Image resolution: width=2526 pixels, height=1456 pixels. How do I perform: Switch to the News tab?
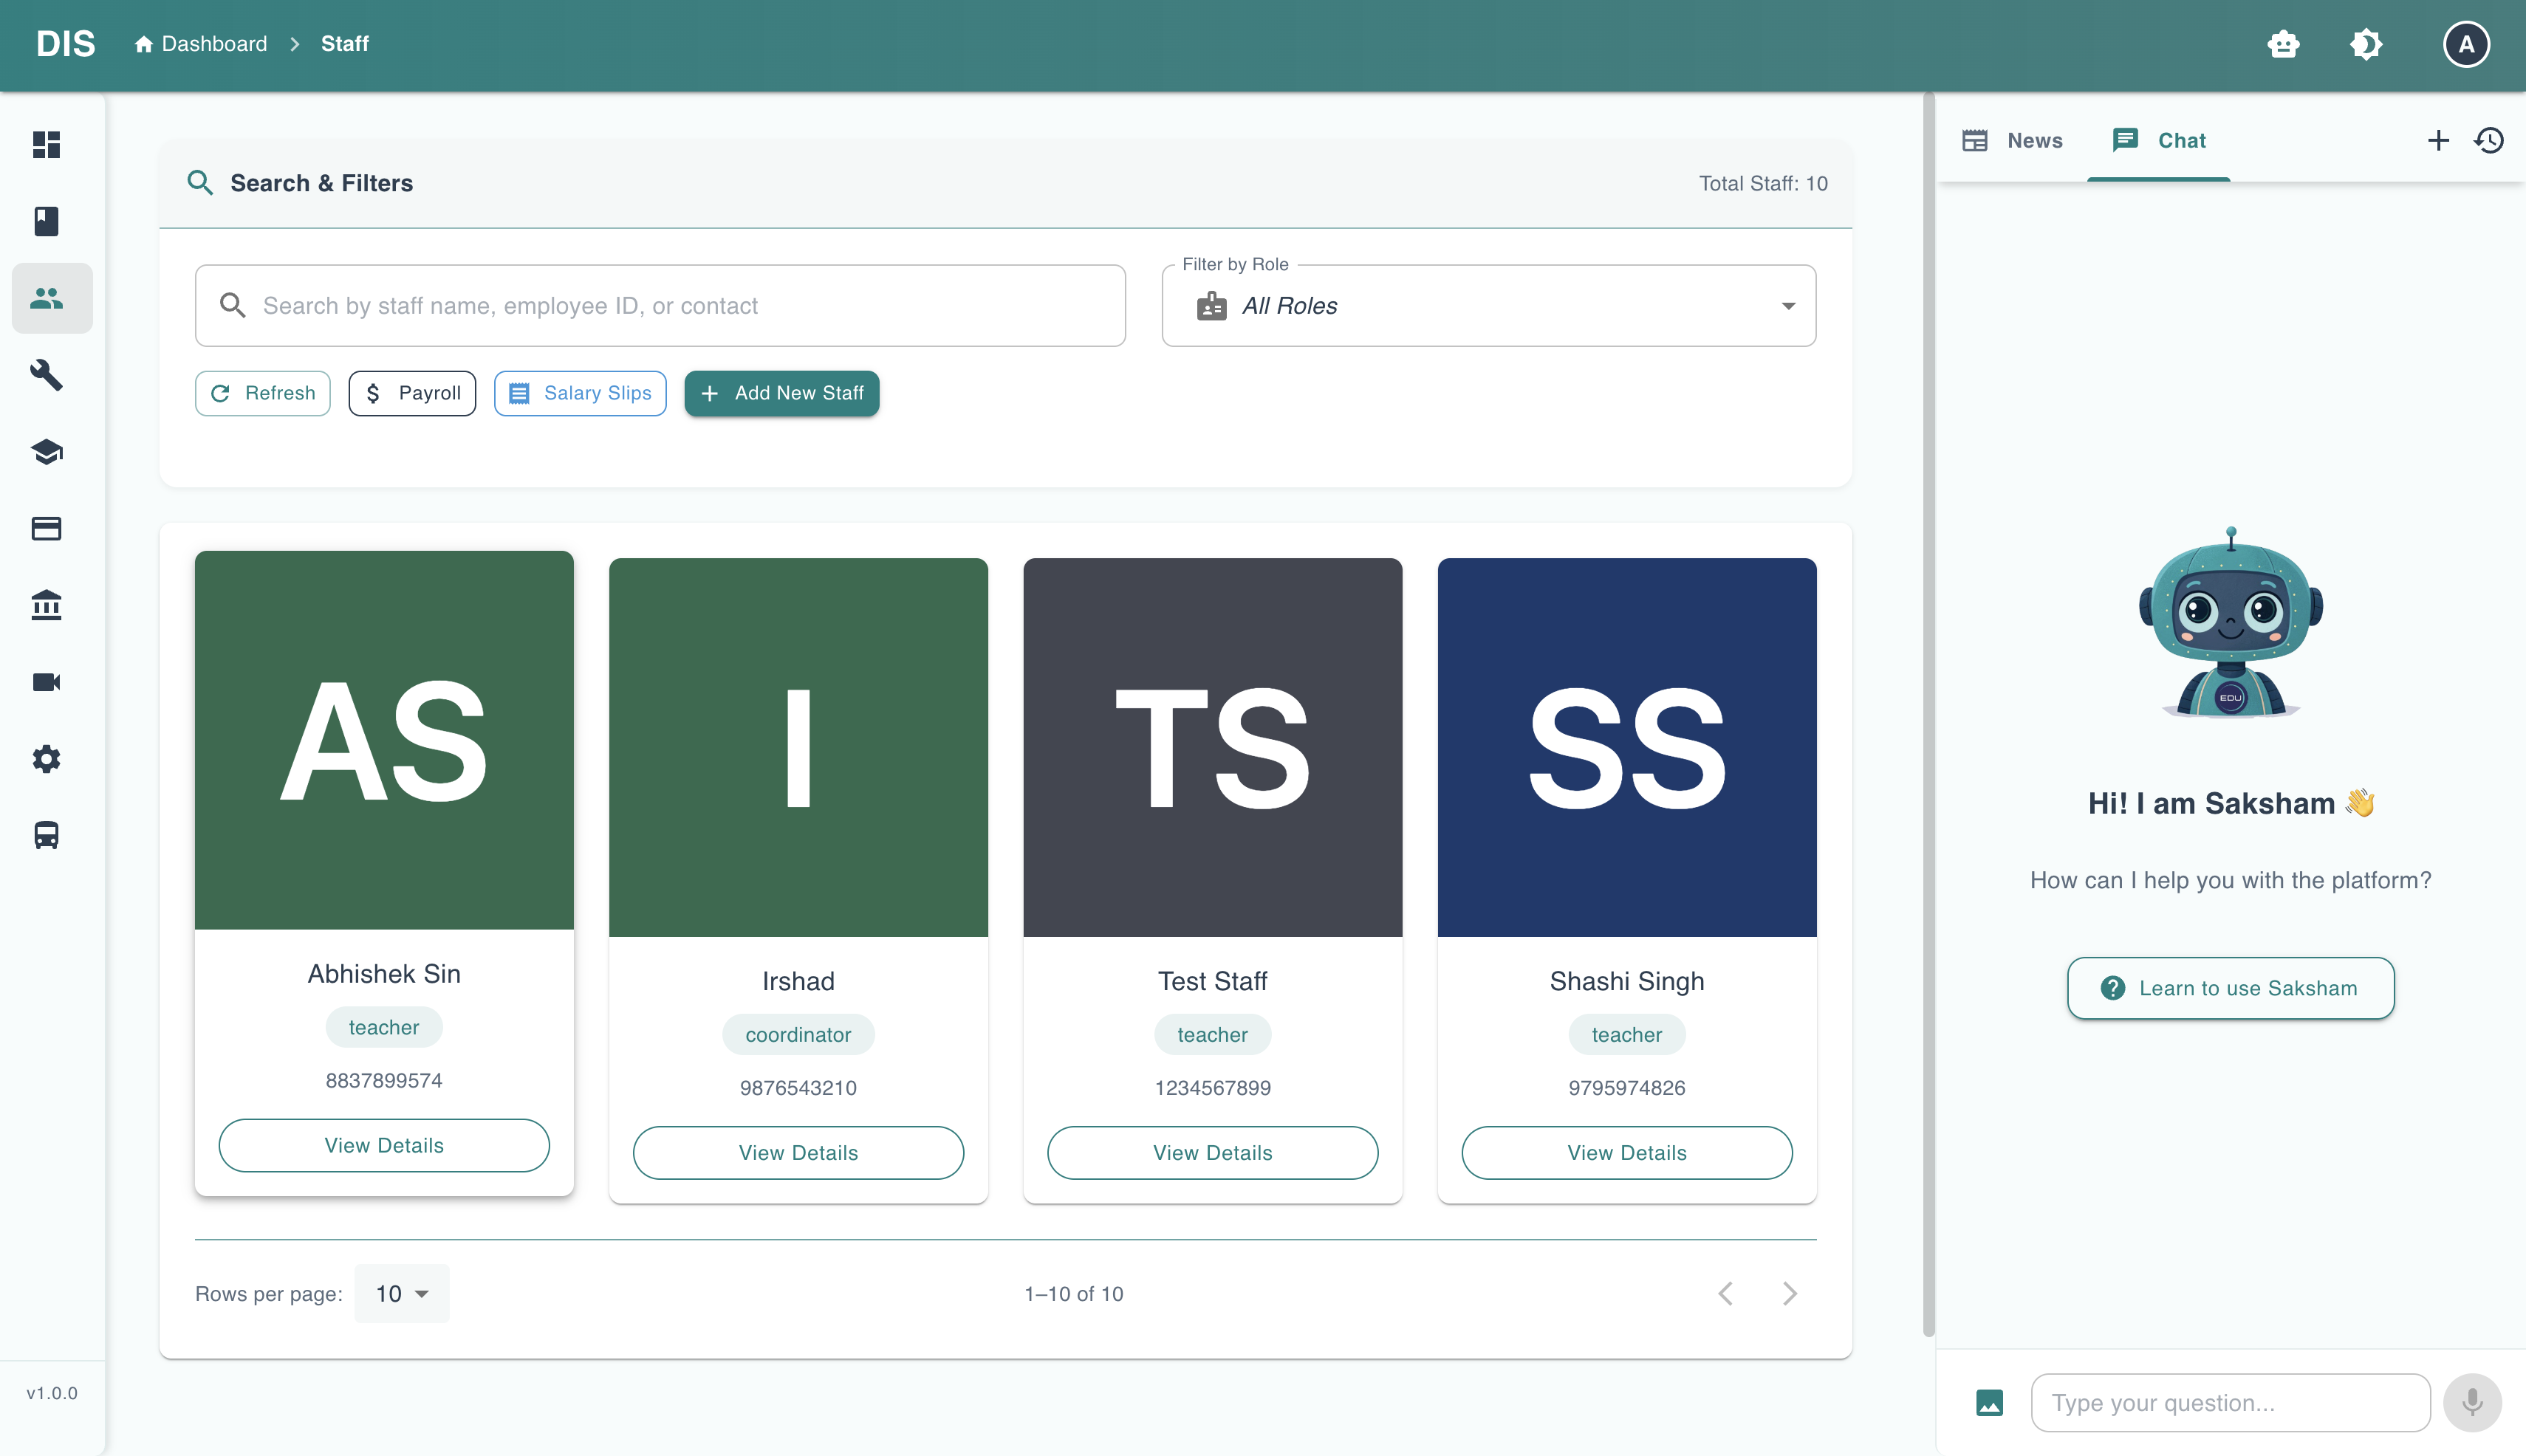point(2013,140)
